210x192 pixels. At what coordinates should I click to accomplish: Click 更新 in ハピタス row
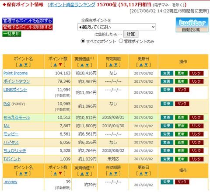[x=181, y=143]
